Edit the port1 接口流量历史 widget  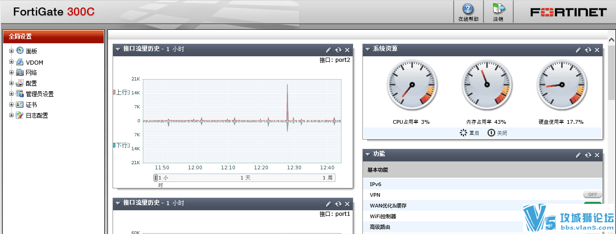click(x=328, y=203)
